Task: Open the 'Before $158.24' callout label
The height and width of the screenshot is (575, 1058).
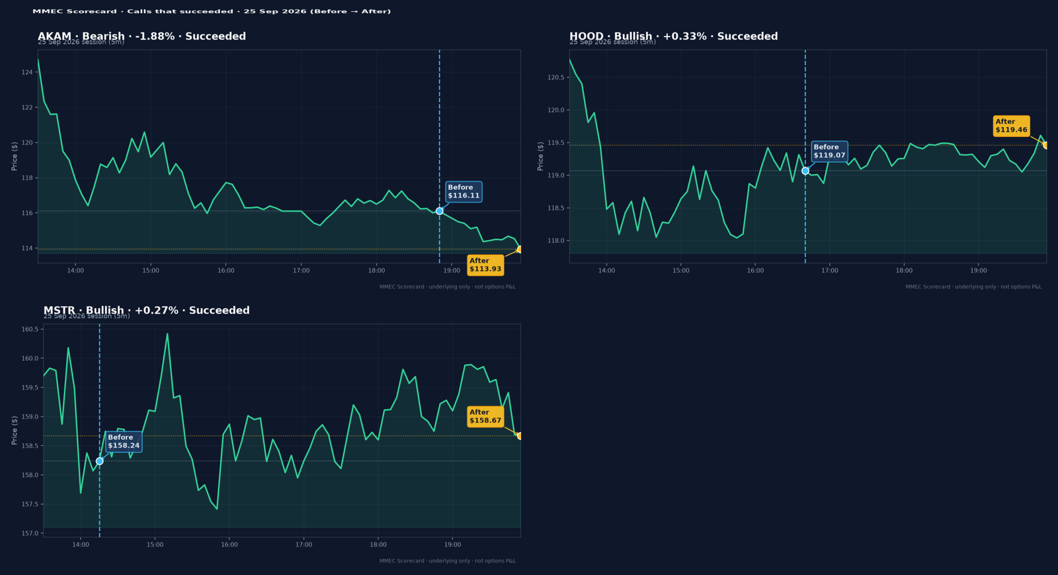Action: pyautogui.click(x=124, y=441)
